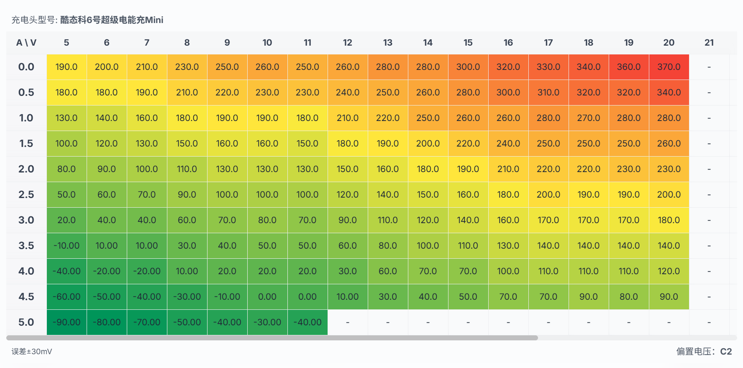Click the -40.00 cell at 5.0A 11V
This screenshot has width=743, height=368.
click(x=307, y=322)
